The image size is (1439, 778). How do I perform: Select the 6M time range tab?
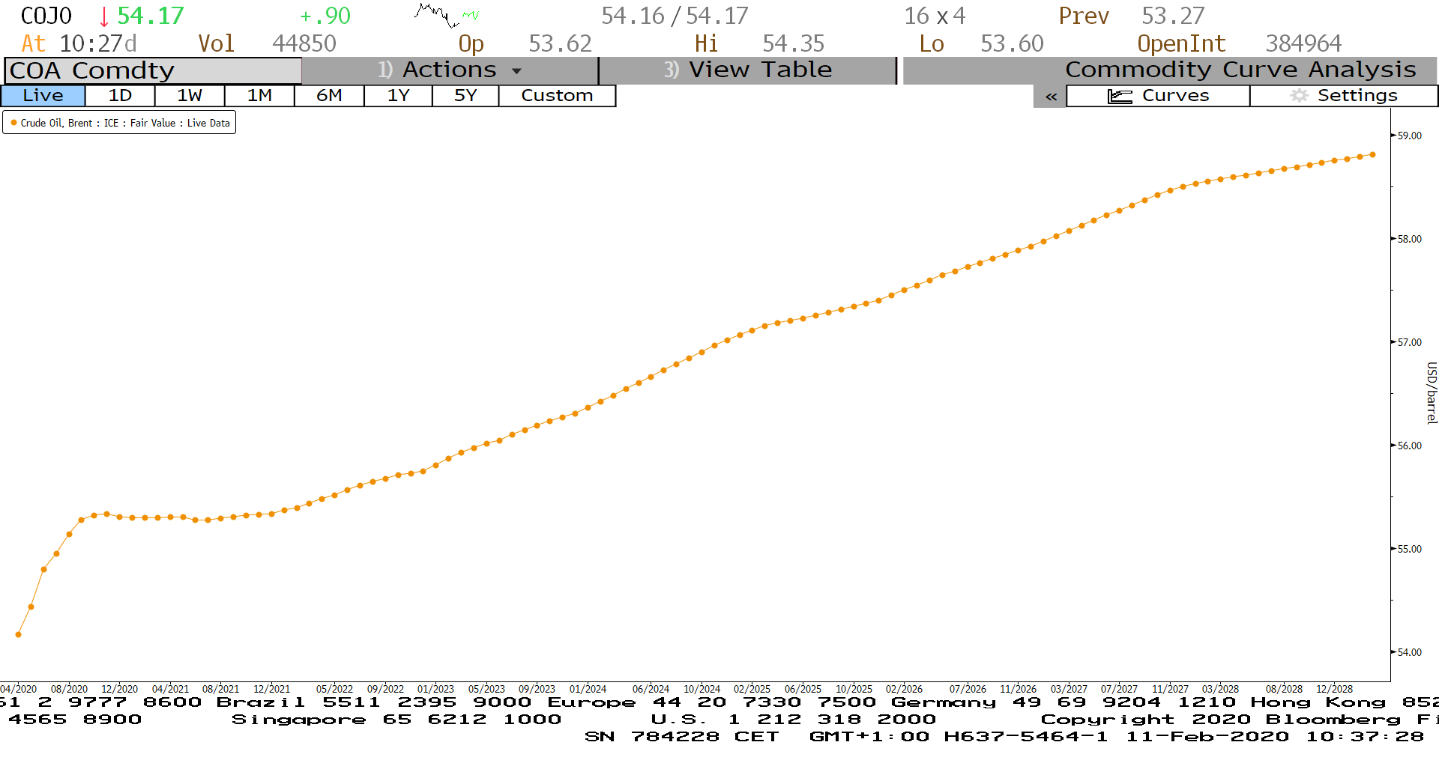pos(329,96)
